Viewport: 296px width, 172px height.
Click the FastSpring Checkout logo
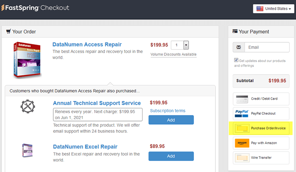coord(35,8)
